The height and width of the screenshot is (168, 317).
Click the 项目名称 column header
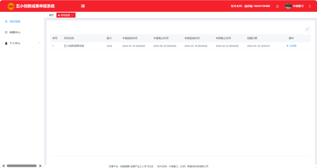[69, 38]
